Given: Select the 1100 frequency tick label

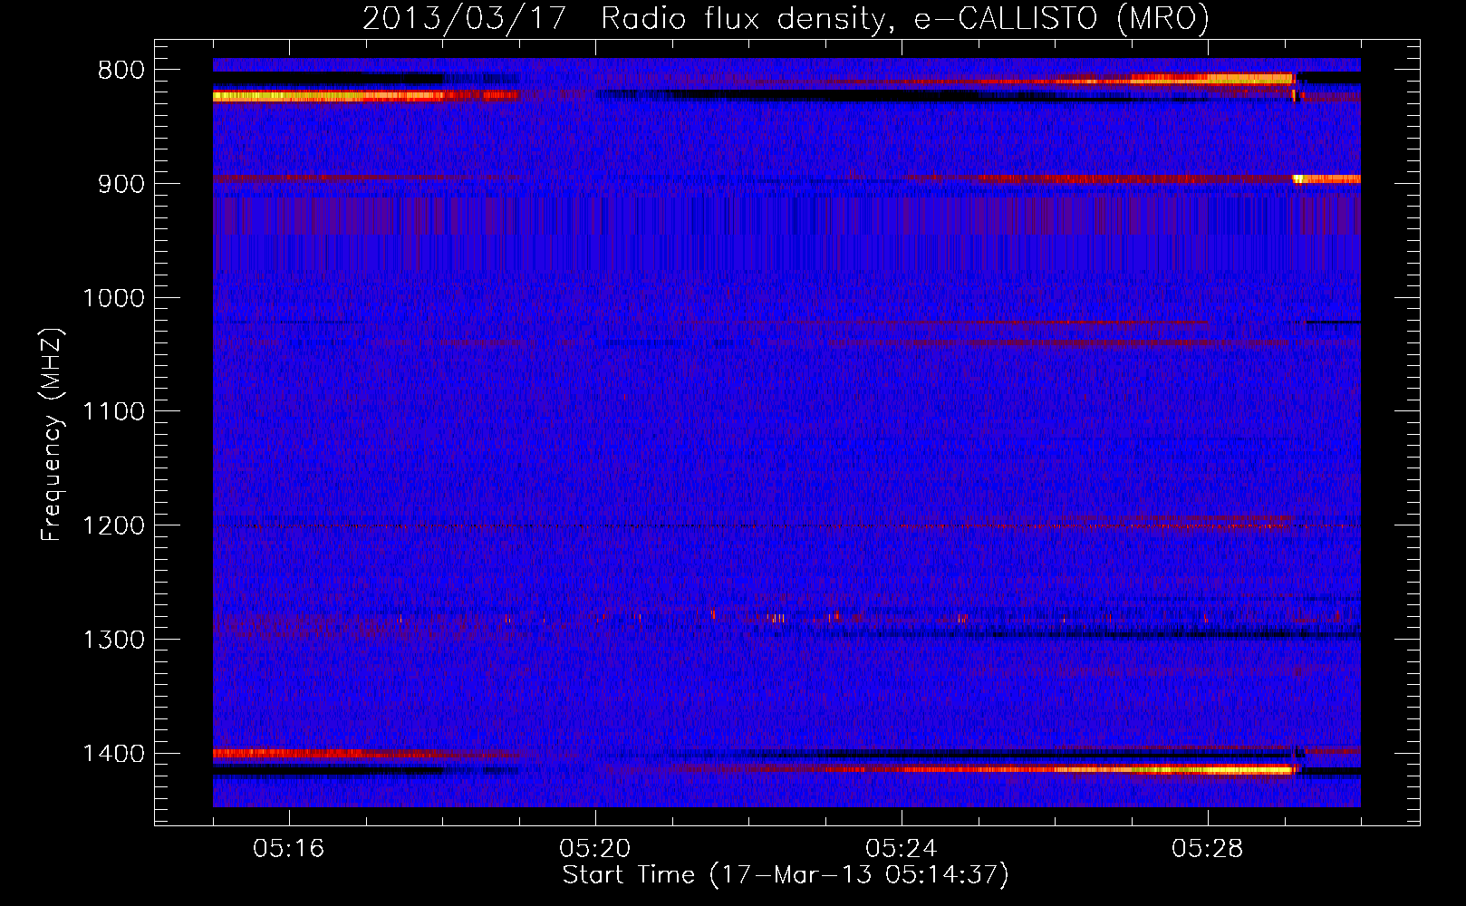Looking at the screenshot, I should pos(113,412).
